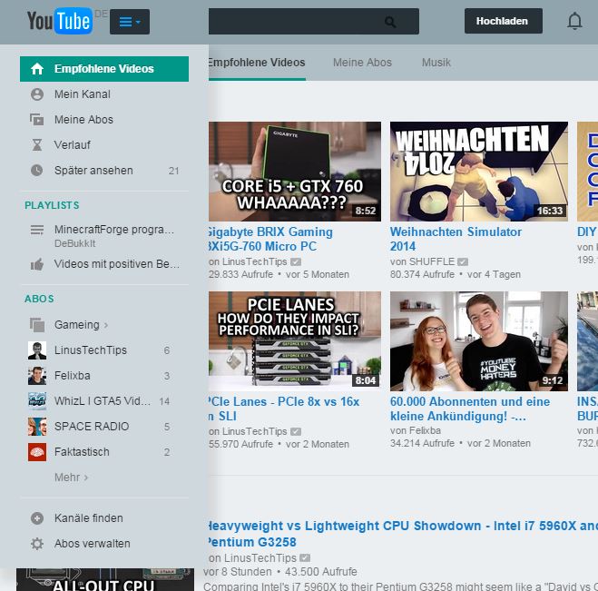Click the Mein Kanal profile icon
Image resolution: width=598 pixels, height=591 pixels.
[x=37, y=94]
